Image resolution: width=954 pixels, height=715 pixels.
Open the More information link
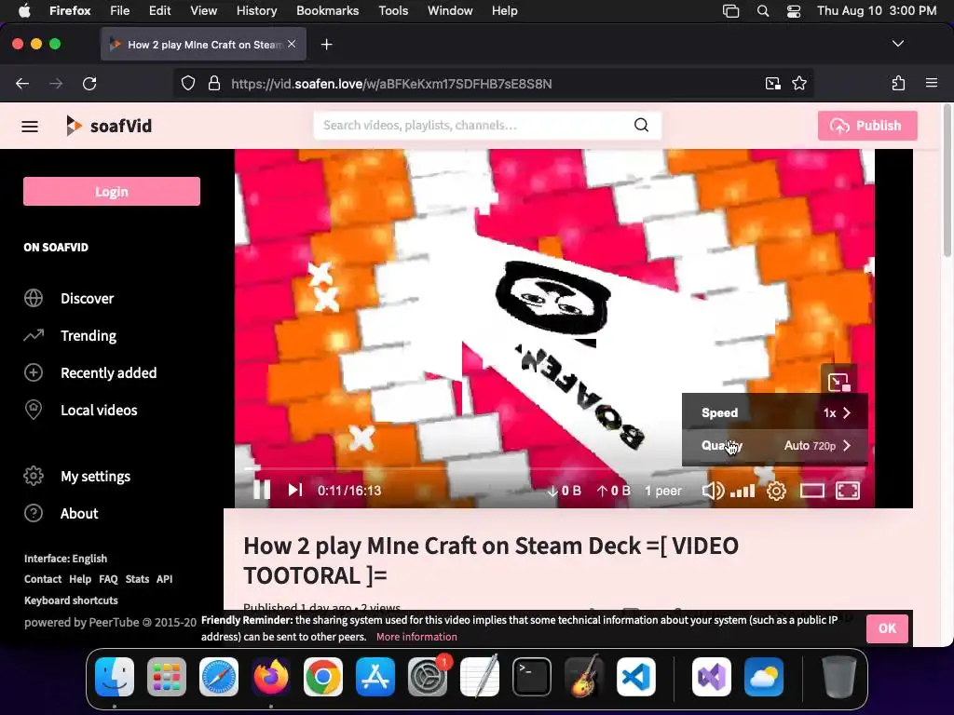[x=416, y=637]
